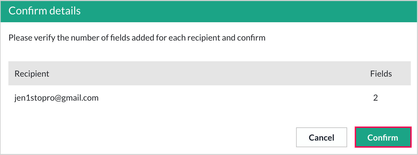418x155 pixels.
Task: Click the 'Please verify' instruction sentence
Action: click(137, 38)
